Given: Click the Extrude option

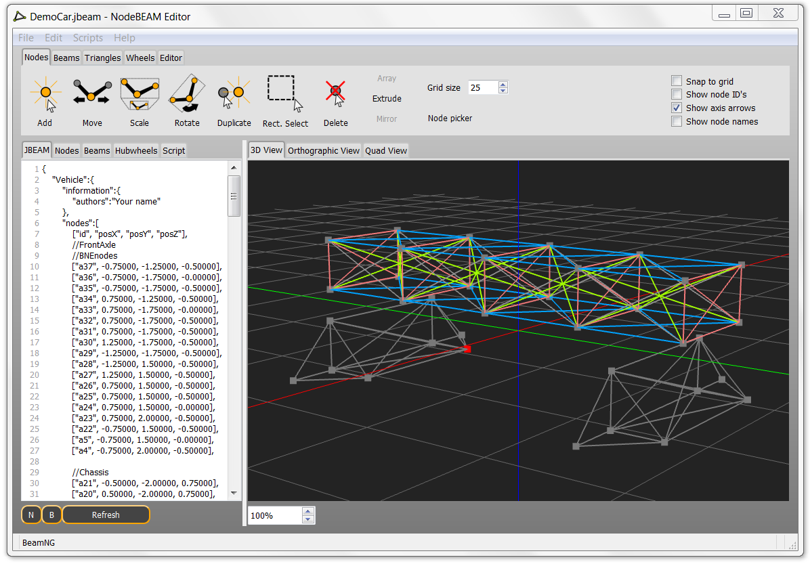Looking at the screenshot, I should (x=387, y=99).
